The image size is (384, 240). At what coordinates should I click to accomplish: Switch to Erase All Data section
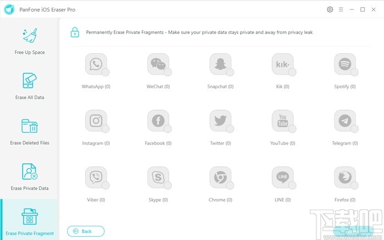pyautogui.click(x=30, y=86)
